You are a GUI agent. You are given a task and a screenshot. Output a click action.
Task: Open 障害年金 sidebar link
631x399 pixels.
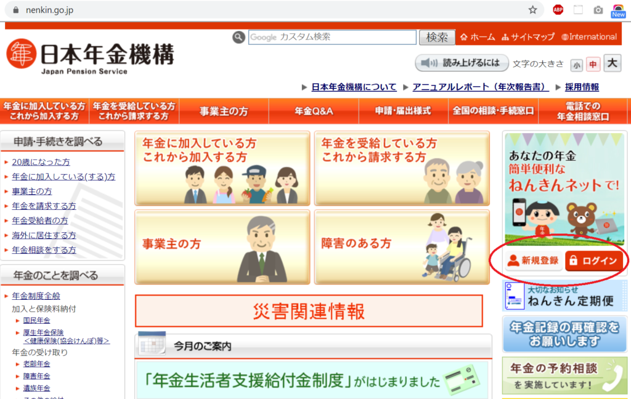point(36,376)
